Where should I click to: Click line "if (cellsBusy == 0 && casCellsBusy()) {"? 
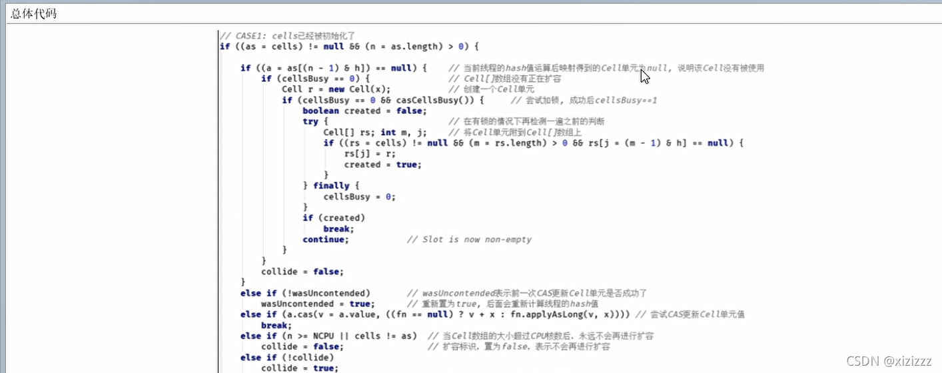(x=382, y=100)
